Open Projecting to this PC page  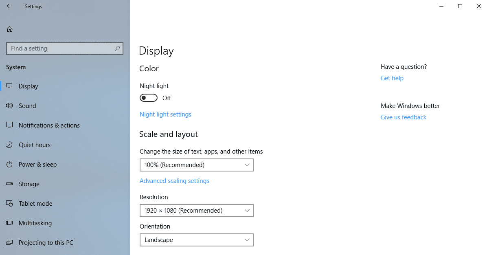(46, 243)
